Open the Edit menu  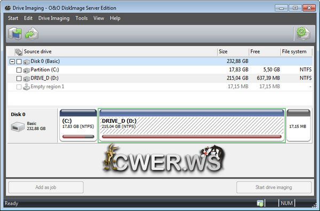click(x=28, y=18)
